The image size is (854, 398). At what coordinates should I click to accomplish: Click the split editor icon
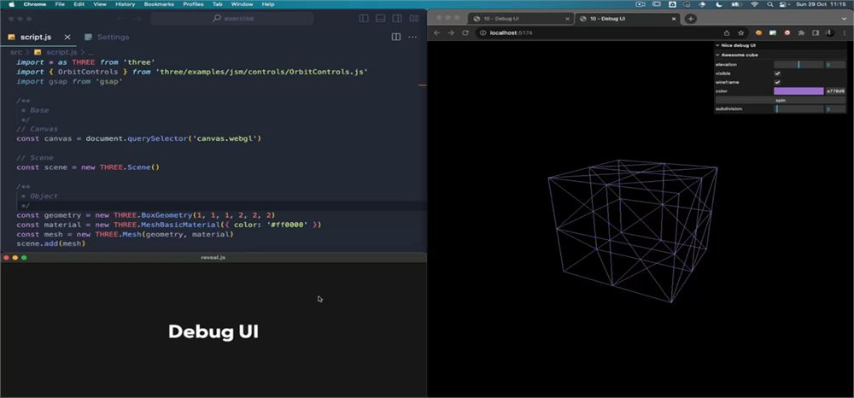click(x=396, y=37)
